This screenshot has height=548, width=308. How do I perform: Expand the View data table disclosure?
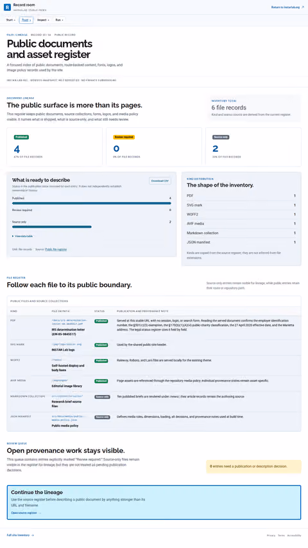(22, 236)
